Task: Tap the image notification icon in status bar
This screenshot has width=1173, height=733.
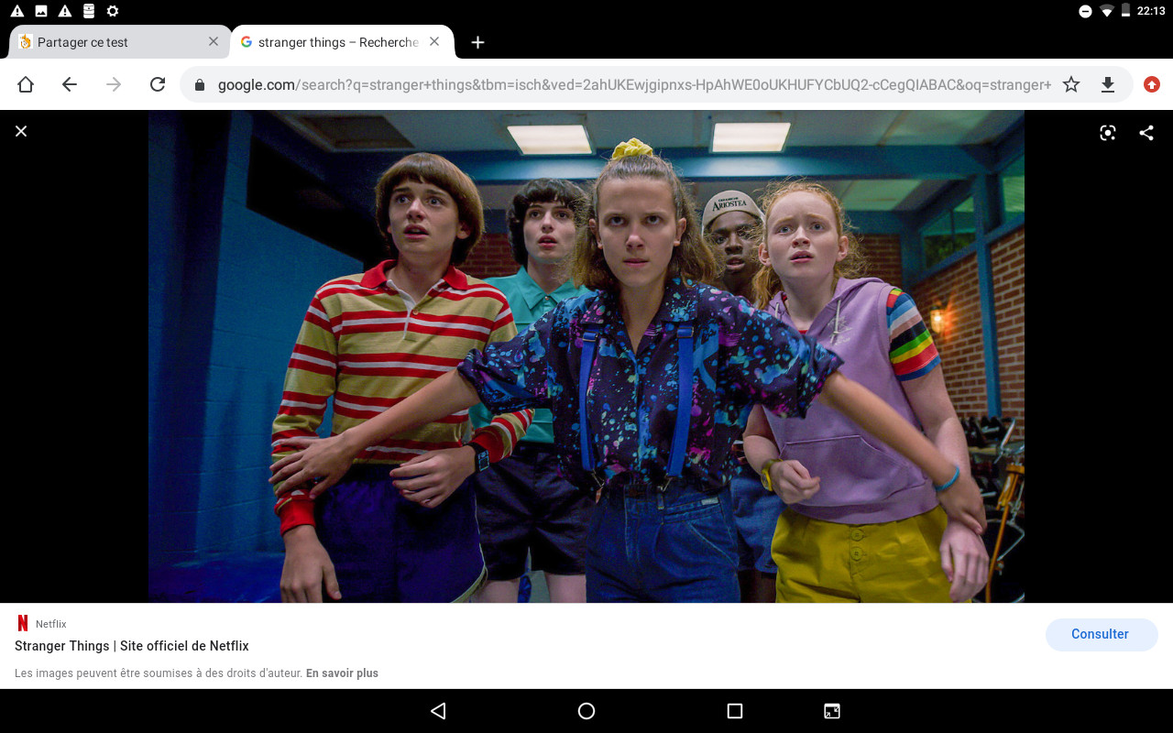Action: (41, 11)
